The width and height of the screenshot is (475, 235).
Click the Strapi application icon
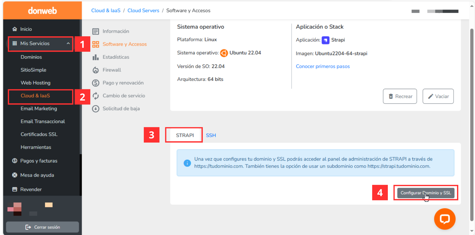325,40
